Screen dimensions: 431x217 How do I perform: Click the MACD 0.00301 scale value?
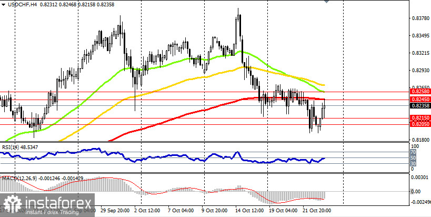(x=420, y=177)
